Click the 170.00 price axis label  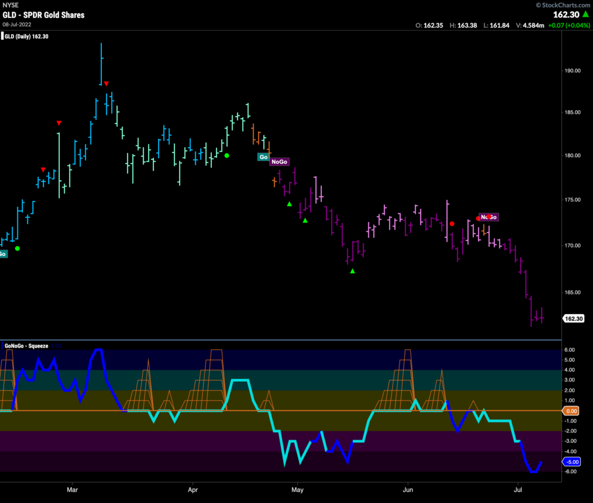pos(573,246)
